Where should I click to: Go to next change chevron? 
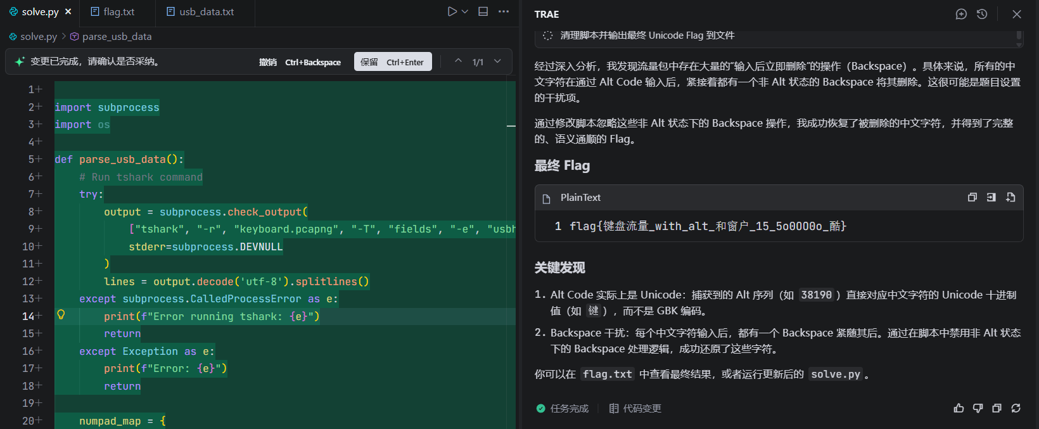(x=497, y=61)
